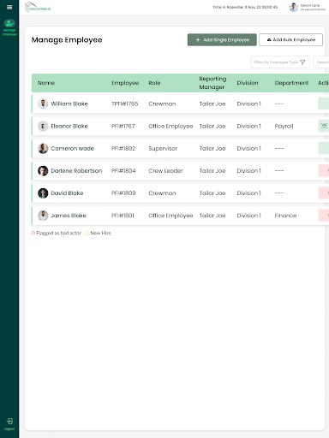The image size is (329, 438).
Task: Click employee ID PFI#1802
Action: point(123,148)
